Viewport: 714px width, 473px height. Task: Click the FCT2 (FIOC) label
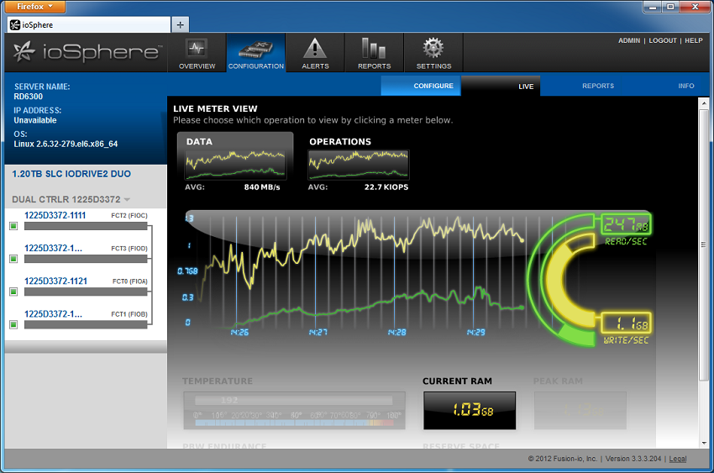[x=129, y=215]
